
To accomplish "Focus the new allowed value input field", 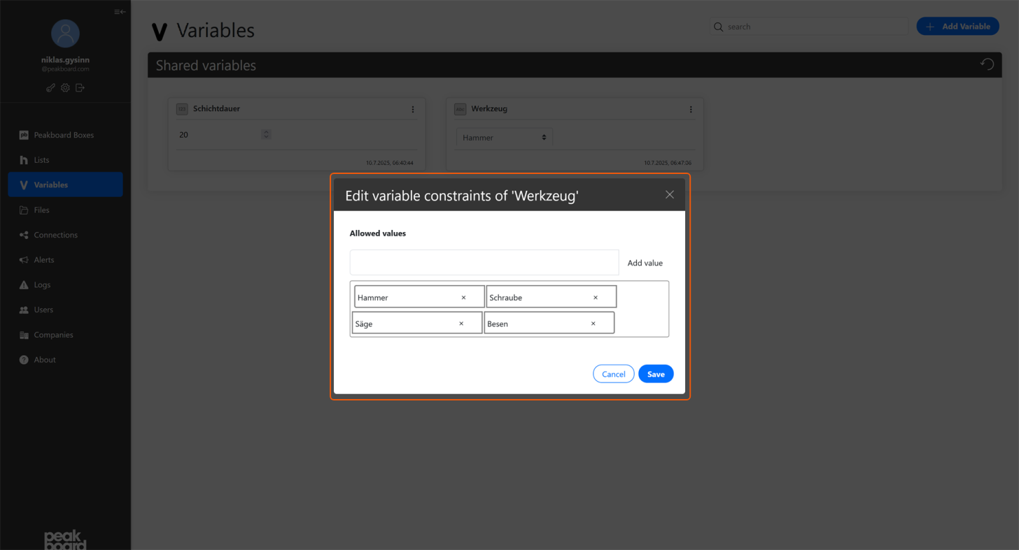I will pyautogui.click(x=484, y=263).
